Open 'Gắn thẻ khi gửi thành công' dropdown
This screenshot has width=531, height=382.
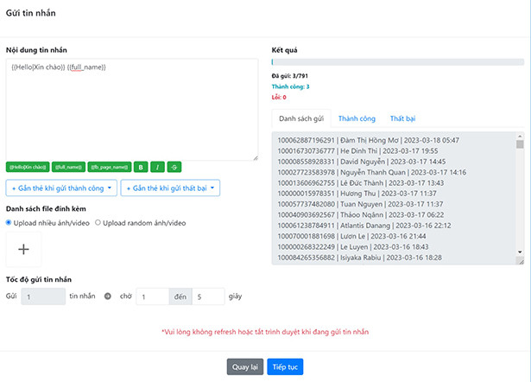click(x=61, y=188)
